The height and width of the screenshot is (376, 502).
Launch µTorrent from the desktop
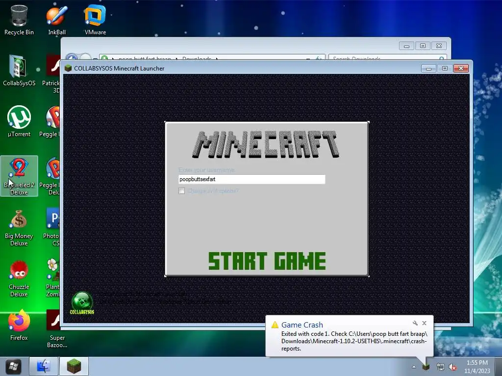coord(19,121)
